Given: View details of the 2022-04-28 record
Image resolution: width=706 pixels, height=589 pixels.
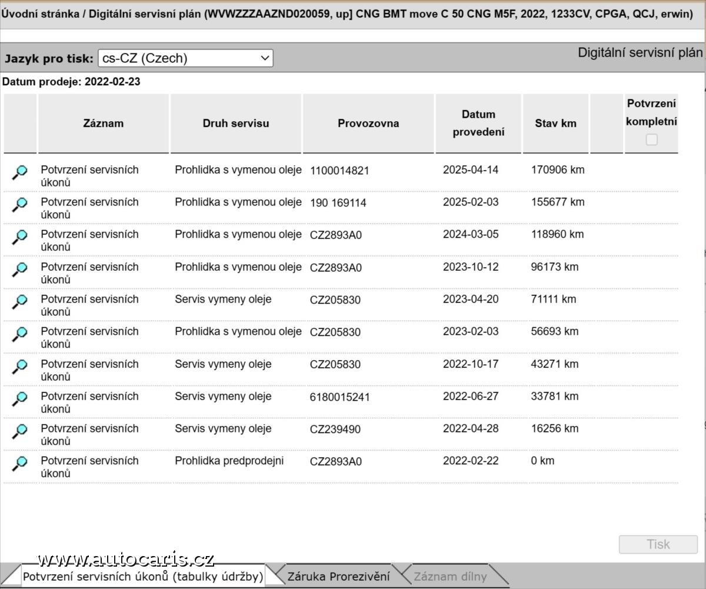Looking at the screenshot, I should [x=20, y=431].
